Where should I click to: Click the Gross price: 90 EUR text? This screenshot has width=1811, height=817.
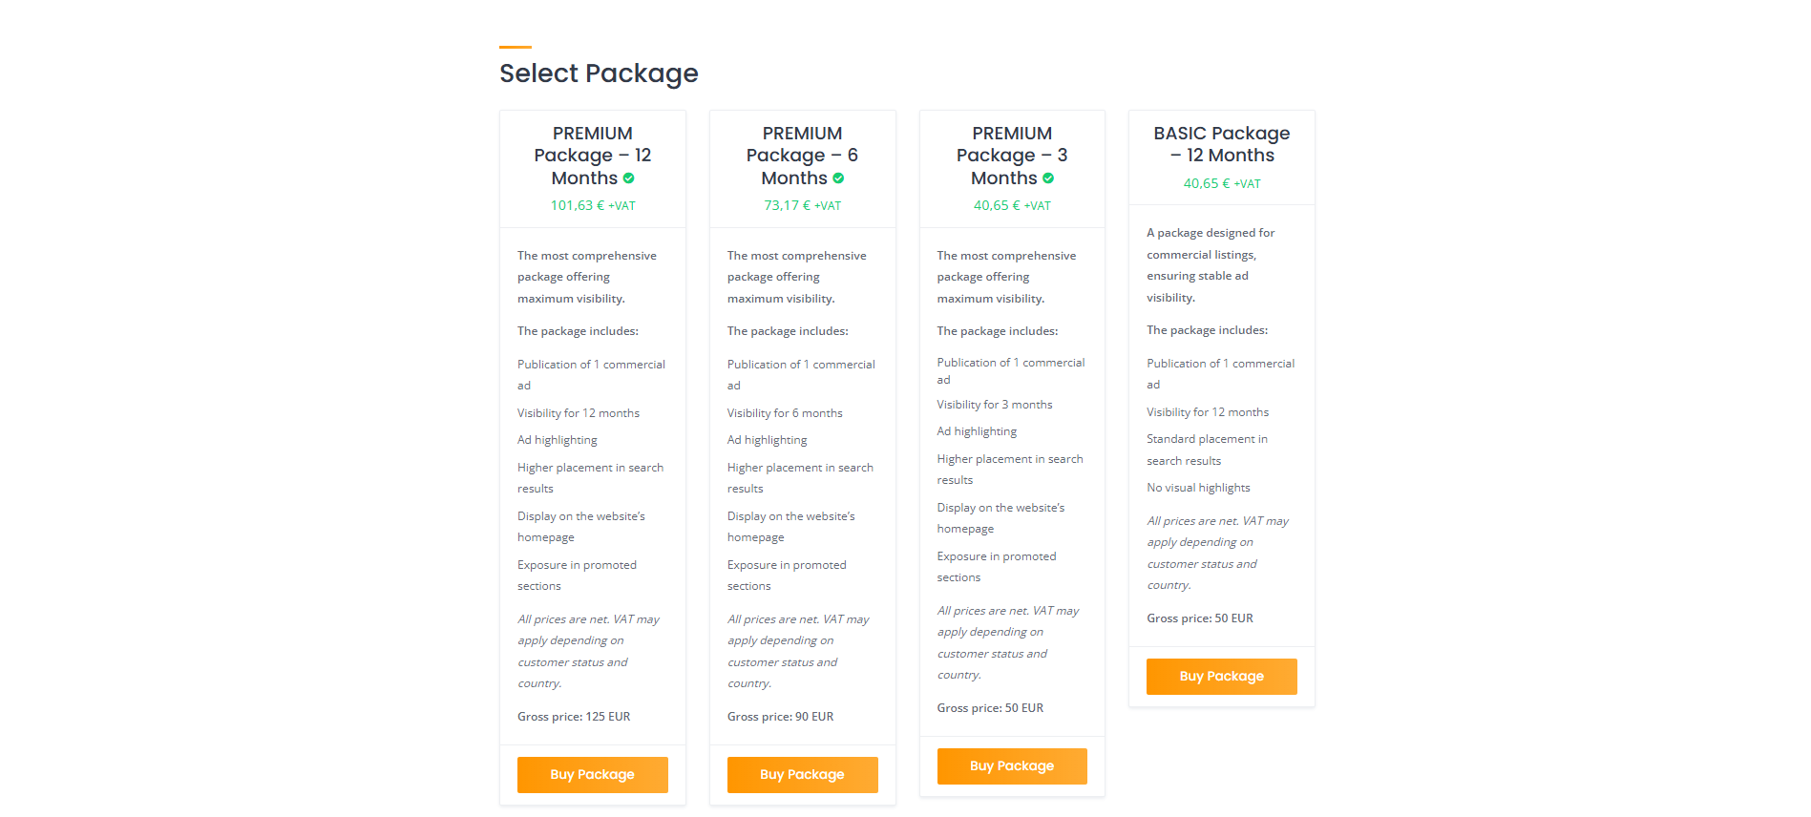[x=780, y=717]
